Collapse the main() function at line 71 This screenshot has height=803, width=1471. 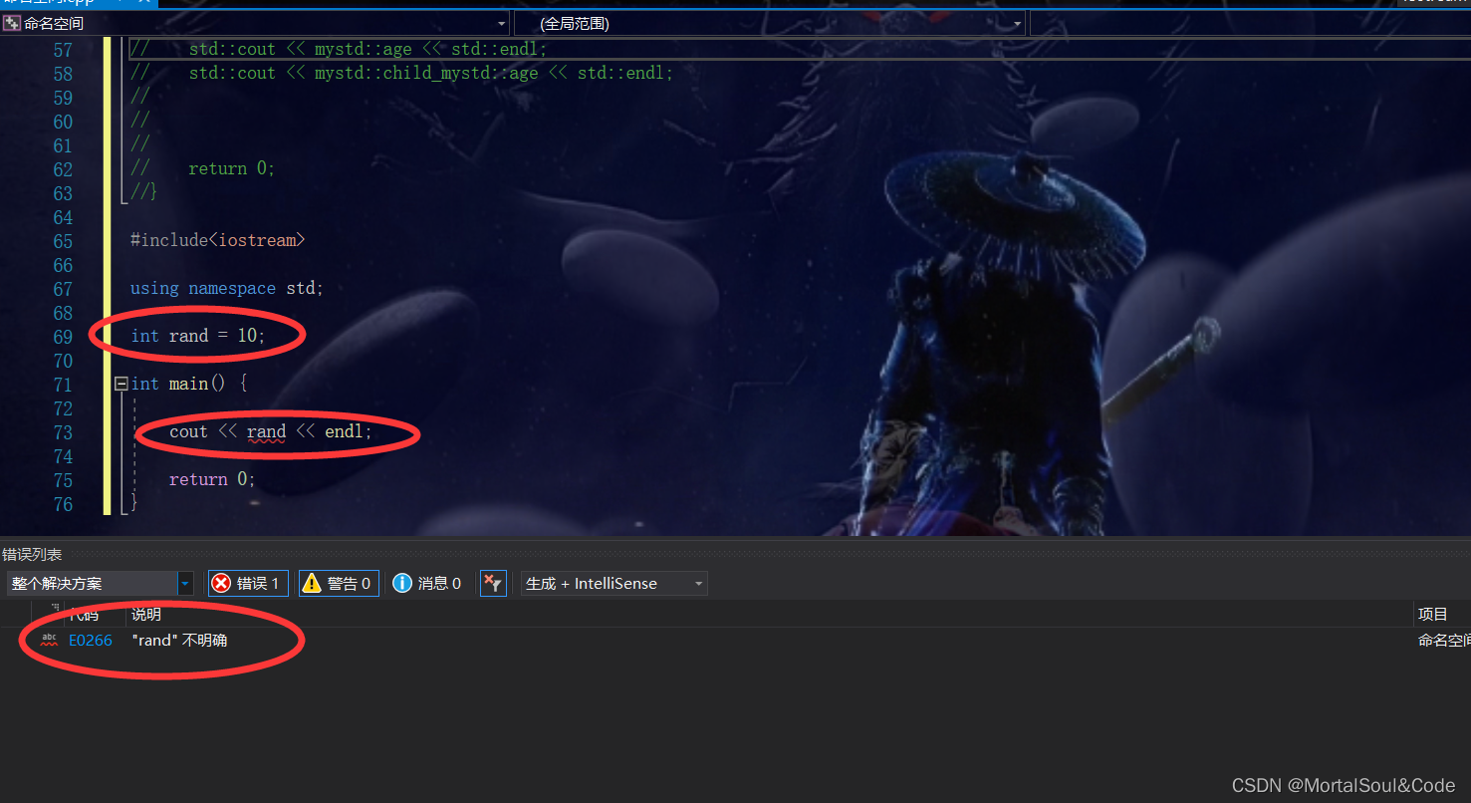click(x=122, y=384)
